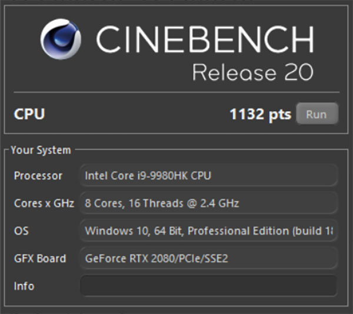This screenshot has height=314, width=353.
Task: Select the Windows 10 OS field
Action: [208, 231]
